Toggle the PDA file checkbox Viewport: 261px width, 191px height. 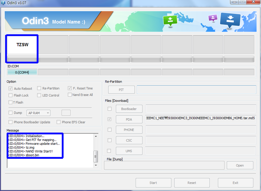(110, 119)
